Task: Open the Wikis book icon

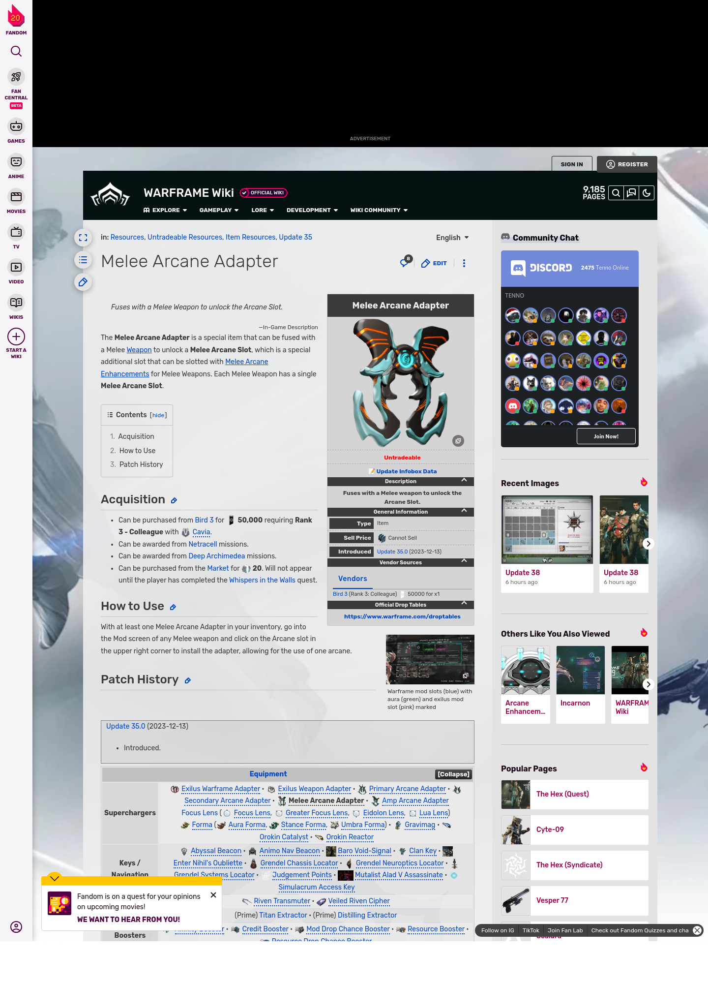Action: [x=16, y=303]
